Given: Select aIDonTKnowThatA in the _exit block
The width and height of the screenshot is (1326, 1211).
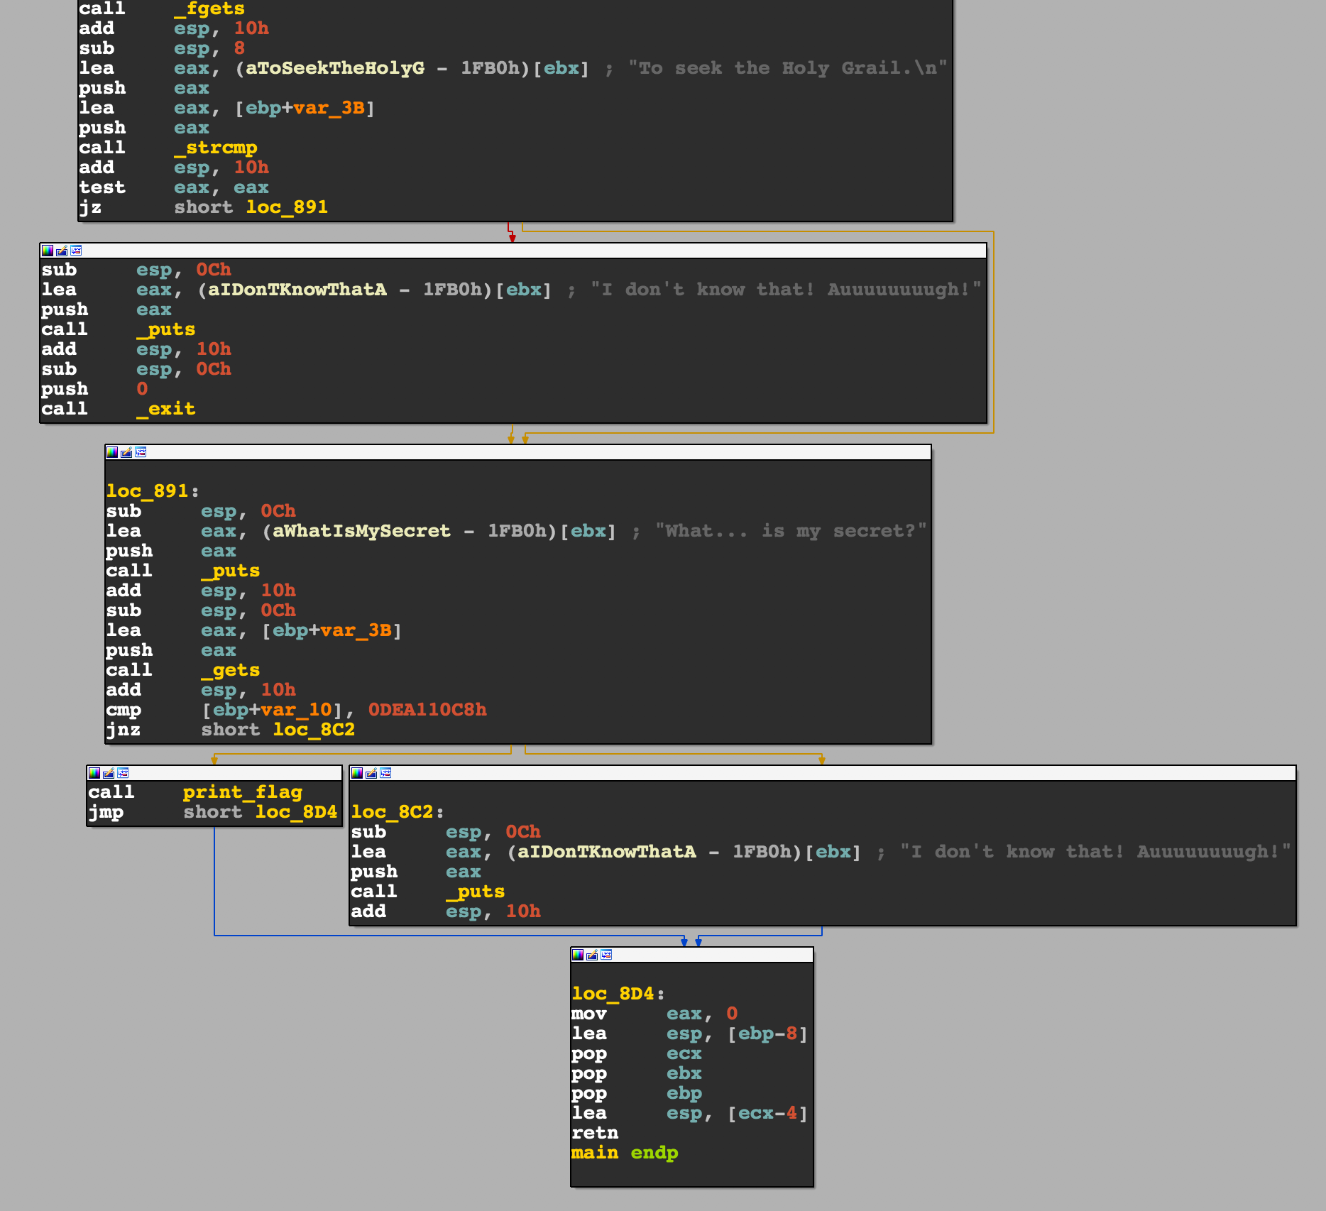Looking at the screenshot, I should coord(297,290).
